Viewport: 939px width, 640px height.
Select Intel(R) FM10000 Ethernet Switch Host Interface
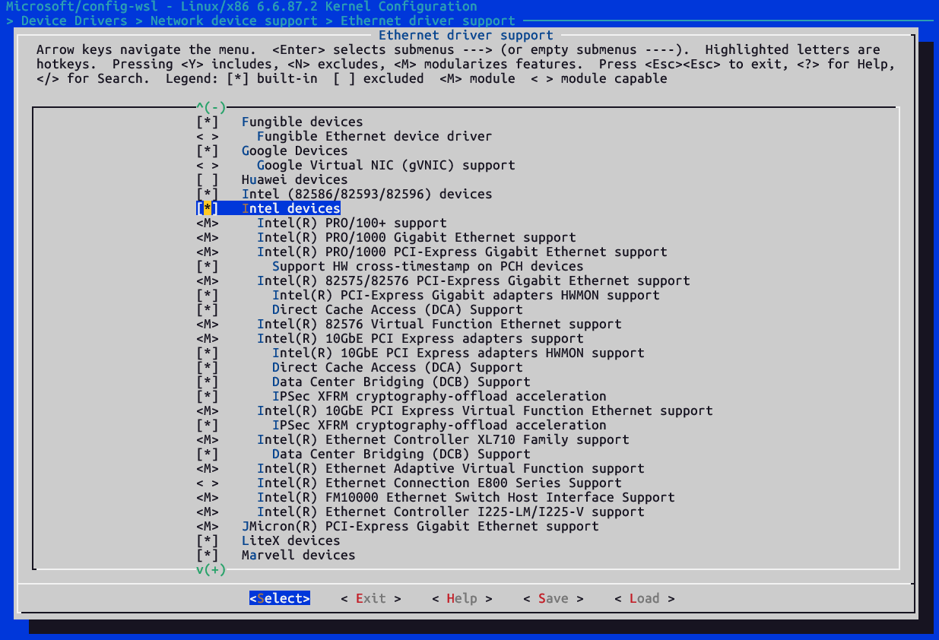tap(466, 497)
